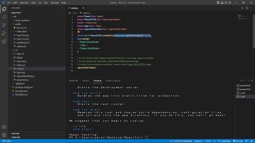255x143 pixels.
Task: Open the Search view in activity bar
Action: 4,17
